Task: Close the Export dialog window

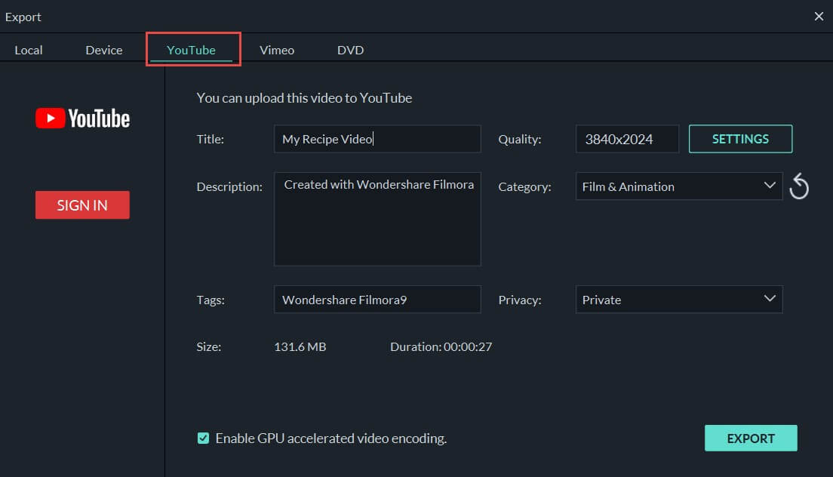Action: 819,16
